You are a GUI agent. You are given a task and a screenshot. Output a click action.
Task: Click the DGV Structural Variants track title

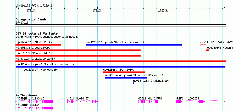[37, 34]
